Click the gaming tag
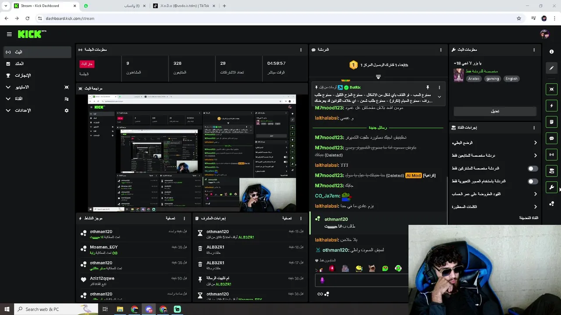This screenshot has height=315, width=561. (x=492, y=79)
